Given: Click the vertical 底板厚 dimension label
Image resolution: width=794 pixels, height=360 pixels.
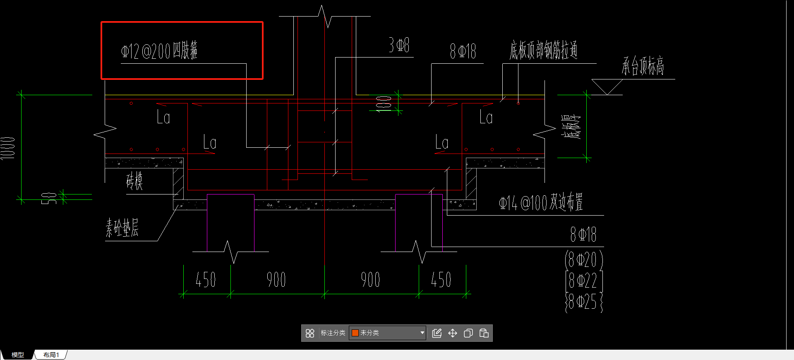Looking at the screenshot, I should pos(571,127).
